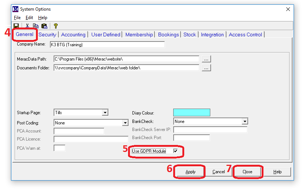Click the System Options app logo icon

[15, 9]
